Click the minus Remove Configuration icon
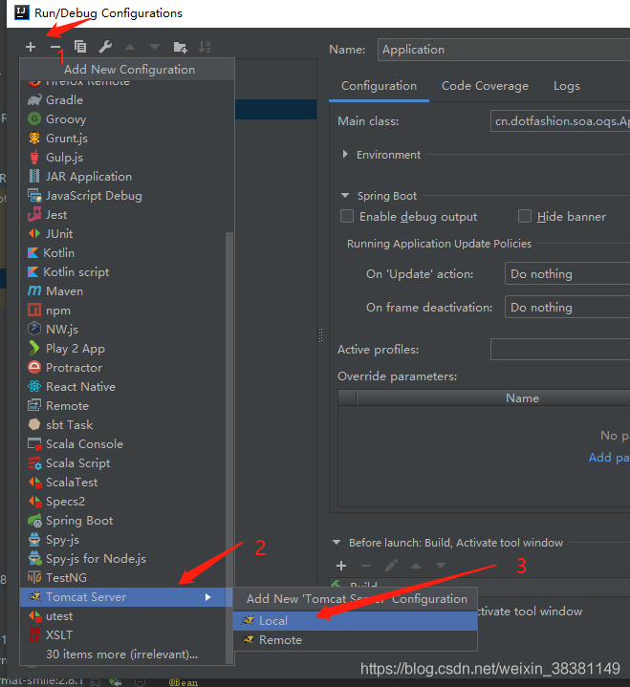The image size is (630, 687). pyautogui.click(x=55, y=47)
